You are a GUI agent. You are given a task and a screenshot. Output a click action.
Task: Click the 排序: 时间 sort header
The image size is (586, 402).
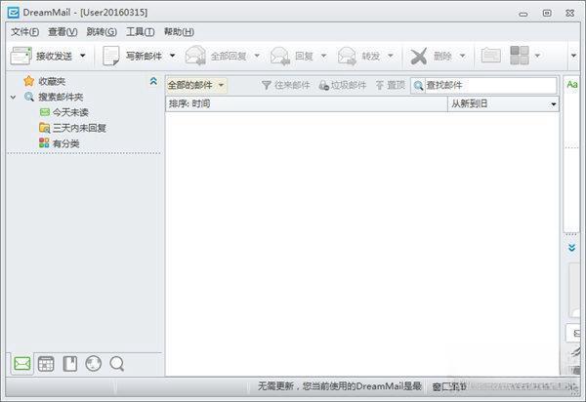[x=307, y=103]
